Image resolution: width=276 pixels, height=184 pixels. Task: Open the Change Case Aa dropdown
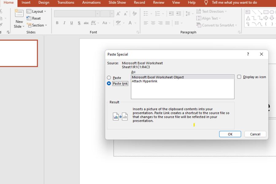(106, 23)
